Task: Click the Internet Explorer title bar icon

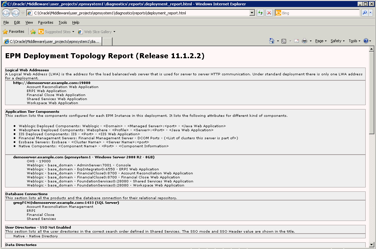Action: point(4,4)
